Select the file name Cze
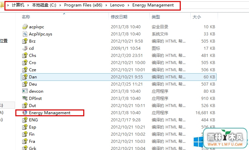Image resolution: width=249 pixels, height=150 pixels. click(x=32, y=70)
